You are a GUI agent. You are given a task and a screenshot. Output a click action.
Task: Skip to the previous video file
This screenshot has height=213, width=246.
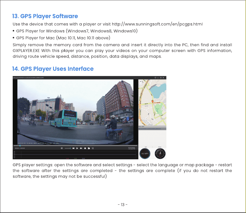73,148
